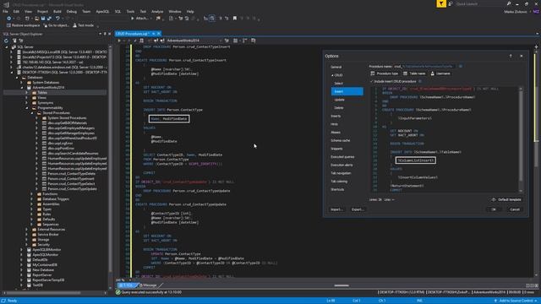
Task: Select Schema cache in Options sidebar
Action: tap(340, 141)
